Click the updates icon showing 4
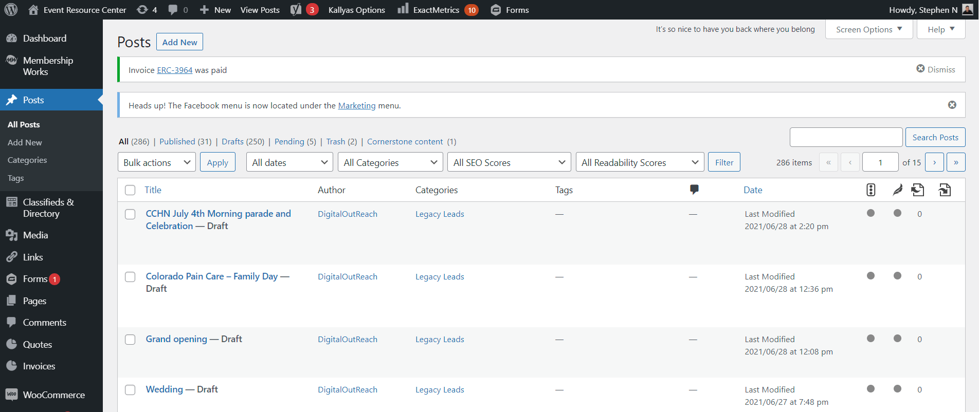The image size is (979, 412). (x=147, y=10)
